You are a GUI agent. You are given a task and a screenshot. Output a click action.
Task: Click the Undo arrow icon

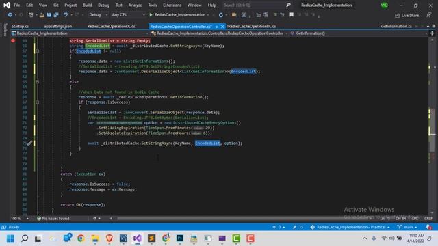[x=66, y=15]
